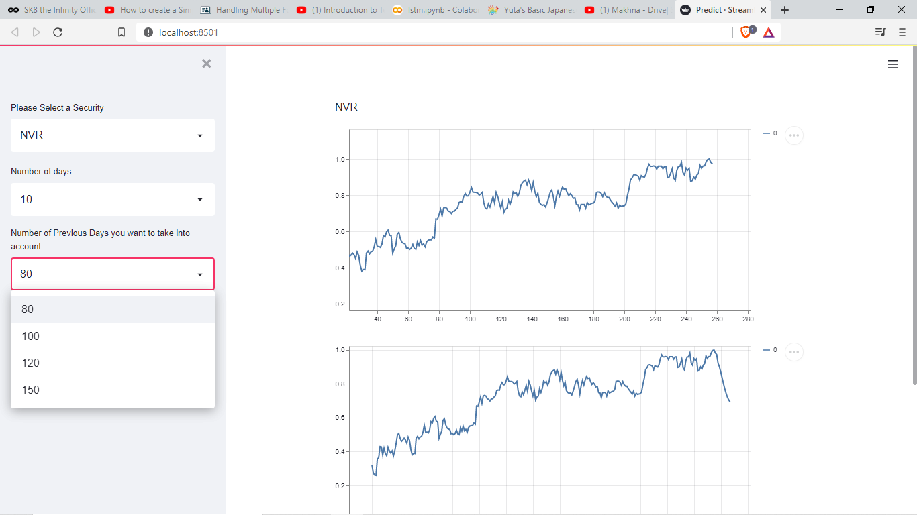Switch to the Makhna - Drive tab
Viewport: 917px width, 515px height.
[627, 10]
